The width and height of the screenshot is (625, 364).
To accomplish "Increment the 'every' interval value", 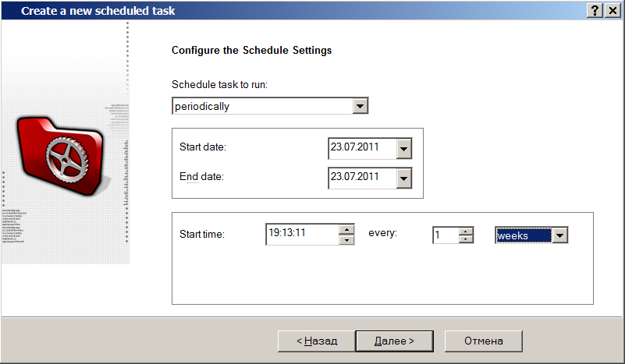I will click(466, 231).
